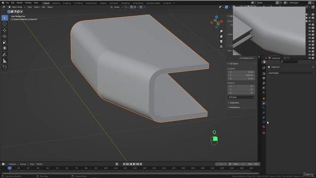
Task: Toggle auto keying record button
Action: pyautogui.click(x=117, y=164)
